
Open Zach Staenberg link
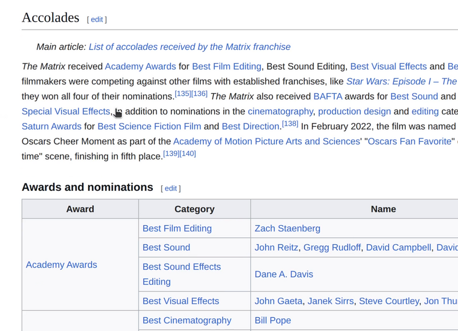(x=287, y=228)
